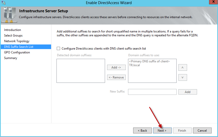218x137 pixels.
Task: Click the Add -> button
Action: click(116, 67)
